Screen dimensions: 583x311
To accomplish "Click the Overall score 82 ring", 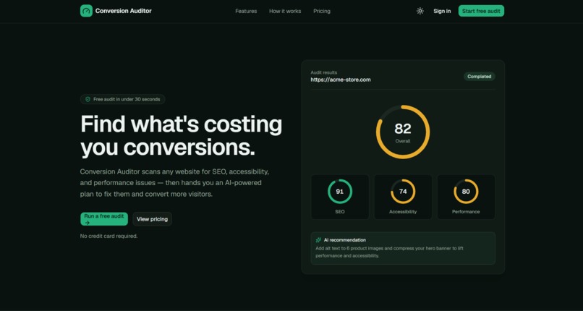I will (403, 132).
